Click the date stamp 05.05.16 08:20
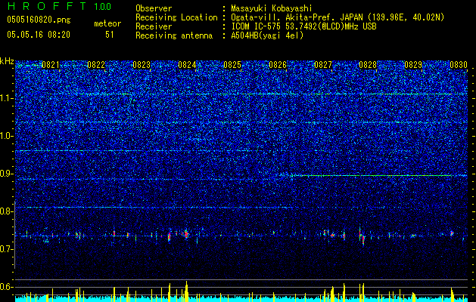The height and width of the screenshot is (302, 476). pyautogui.click(x=39, y=35)
